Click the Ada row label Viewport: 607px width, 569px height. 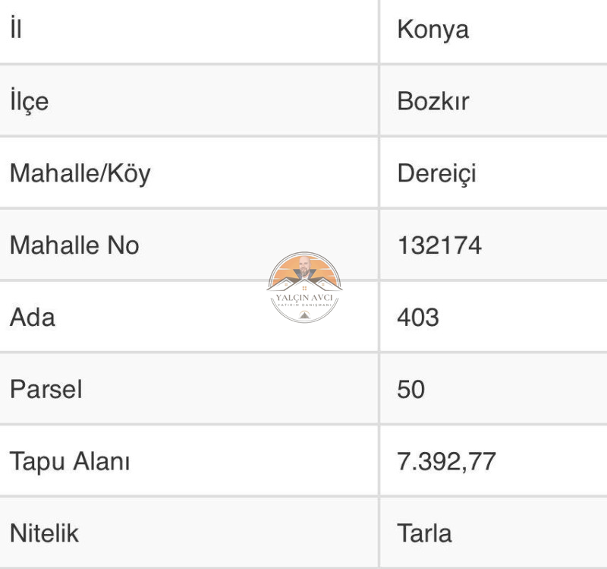[x=33, y=318]
